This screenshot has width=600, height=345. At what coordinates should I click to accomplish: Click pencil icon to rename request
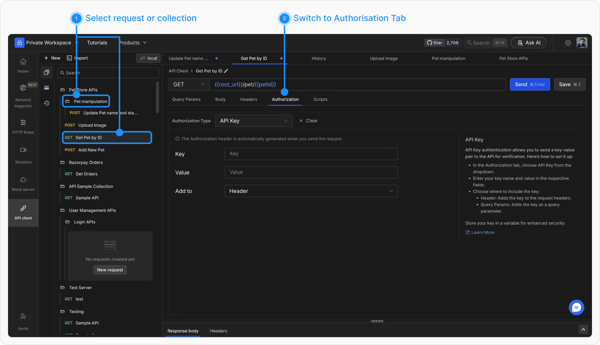tap(226, 71)
